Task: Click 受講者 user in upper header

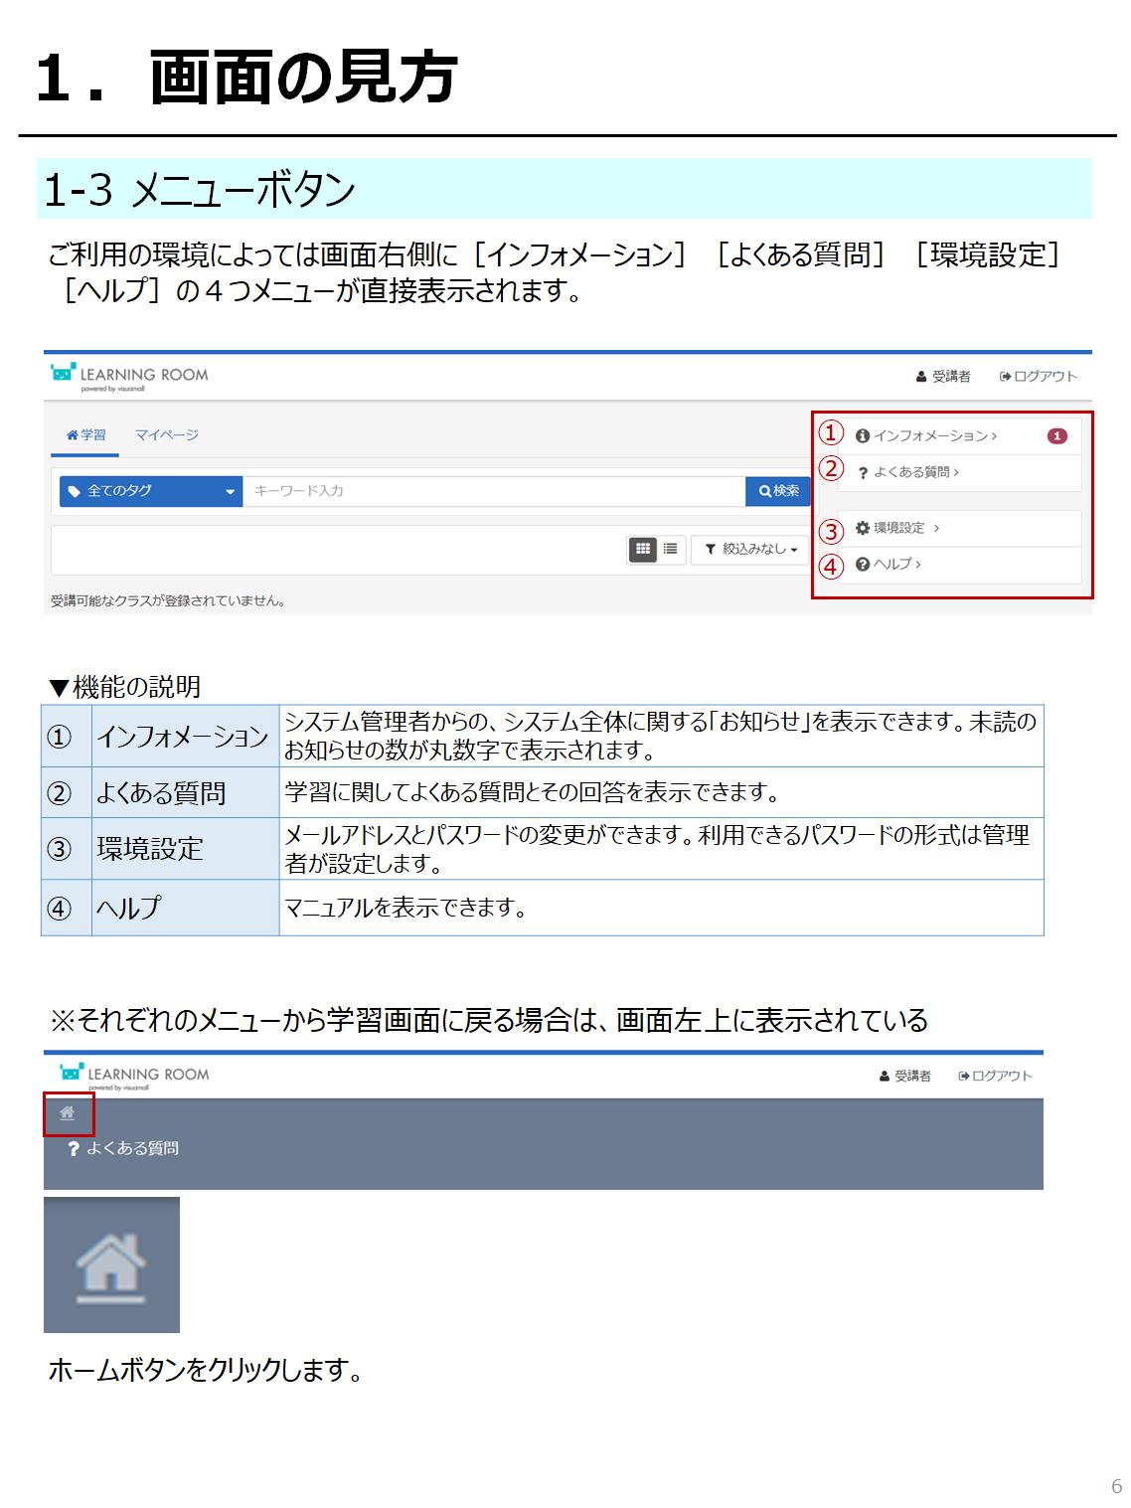Action: point(943,377)
